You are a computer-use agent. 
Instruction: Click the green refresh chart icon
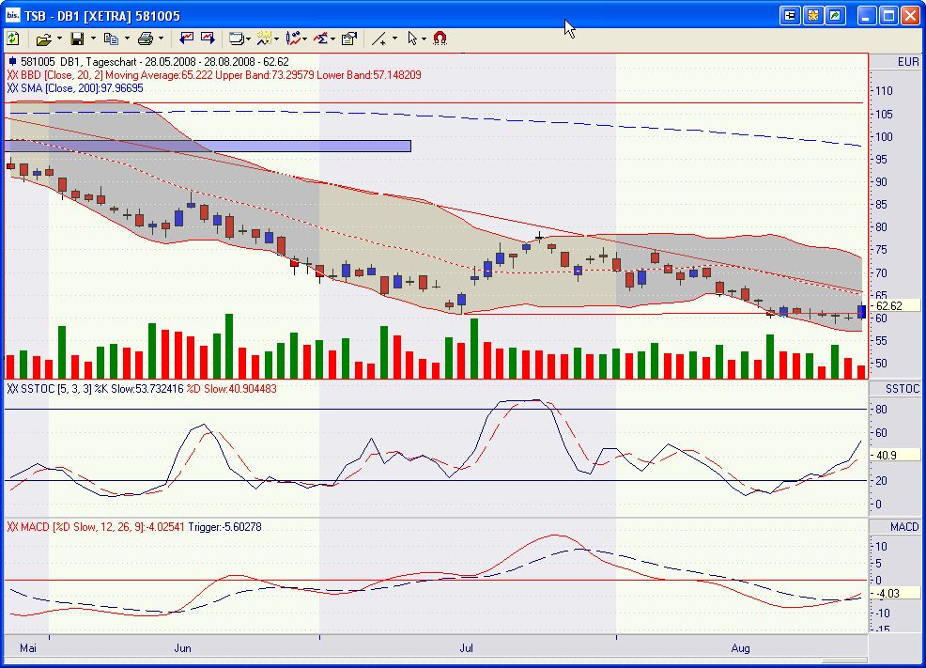pos(13,39)
